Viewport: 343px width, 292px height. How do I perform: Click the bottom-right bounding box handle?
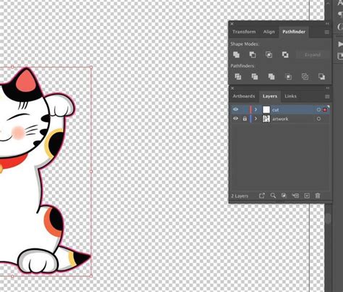(x=91, y=275)
